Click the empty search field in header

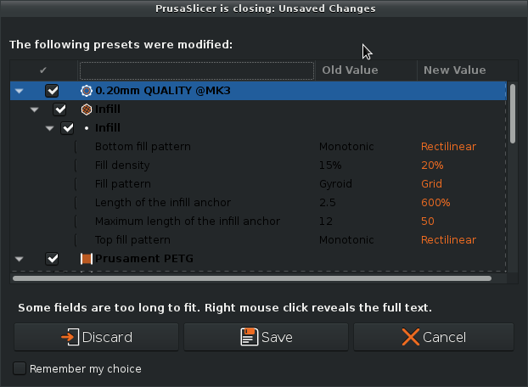[197, 70]
